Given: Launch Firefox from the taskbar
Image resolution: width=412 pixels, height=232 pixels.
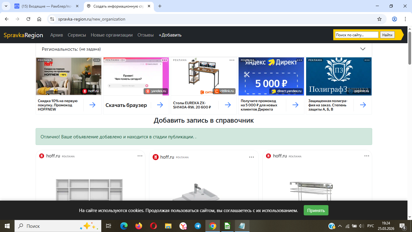Looking at the screenshot, I should coord(139,226).
